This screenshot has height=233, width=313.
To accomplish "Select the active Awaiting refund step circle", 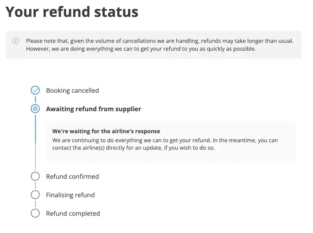I will (35, 109).
